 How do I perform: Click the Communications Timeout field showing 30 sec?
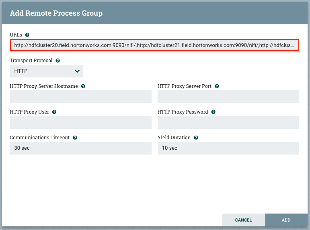coord(80,148)
